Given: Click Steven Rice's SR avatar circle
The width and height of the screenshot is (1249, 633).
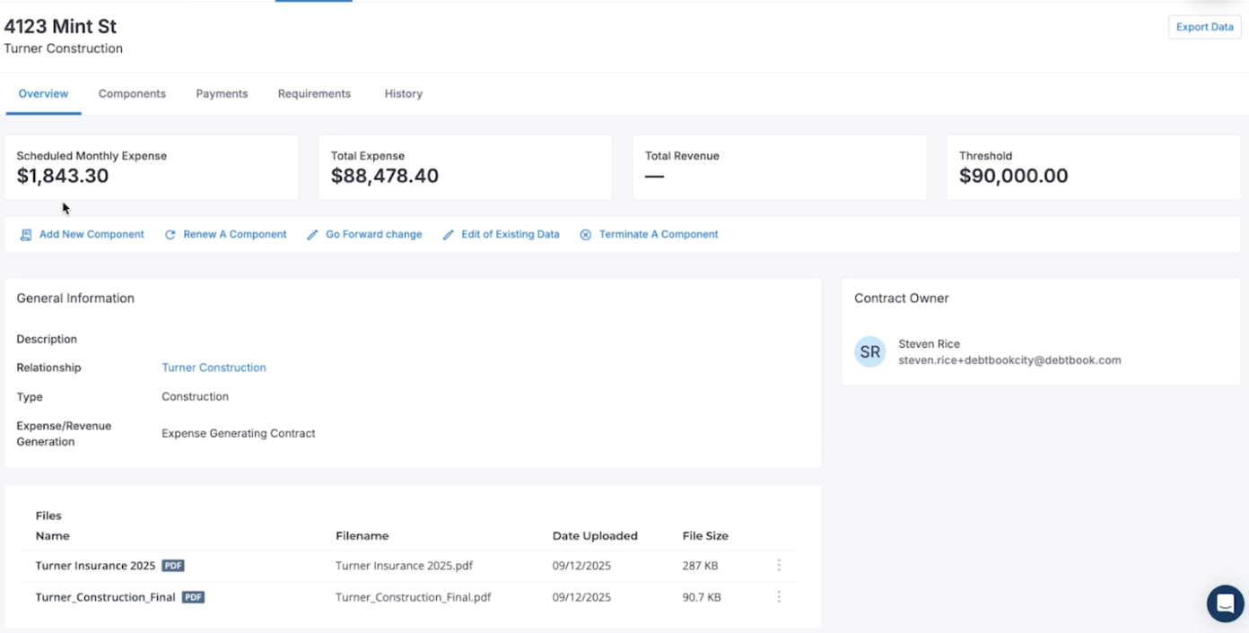Looking at the screenshot, I should coord(869,351).
